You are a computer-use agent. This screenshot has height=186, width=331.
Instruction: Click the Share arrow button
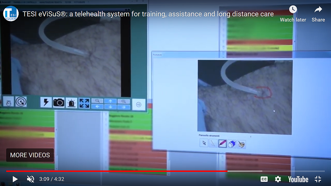tap(318, 9)
